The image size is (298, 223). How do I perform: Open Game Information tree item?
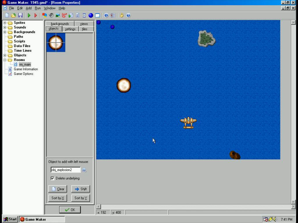click(x=26, y=69)
